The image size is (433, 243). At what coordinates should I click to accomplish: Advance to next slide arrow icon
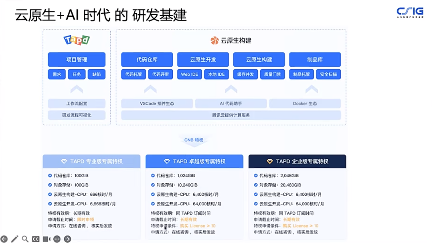point(67,239)
